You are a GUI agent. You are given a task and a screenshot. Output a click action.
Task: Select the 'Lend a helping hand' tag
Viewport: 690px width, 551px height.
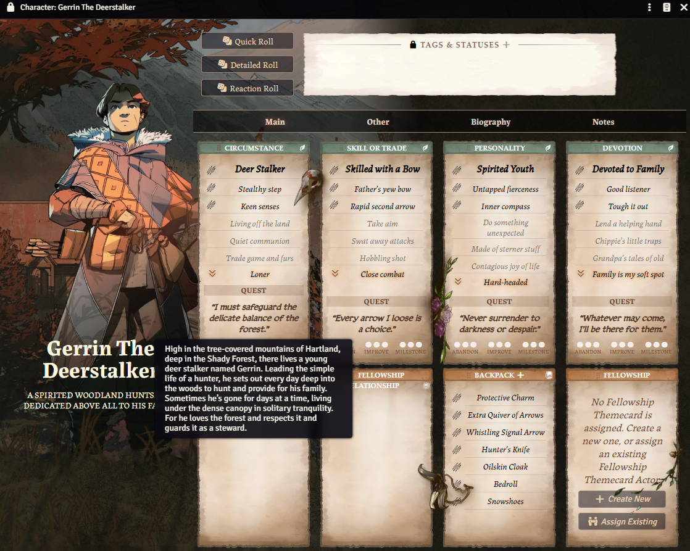[x=628, y=223]
